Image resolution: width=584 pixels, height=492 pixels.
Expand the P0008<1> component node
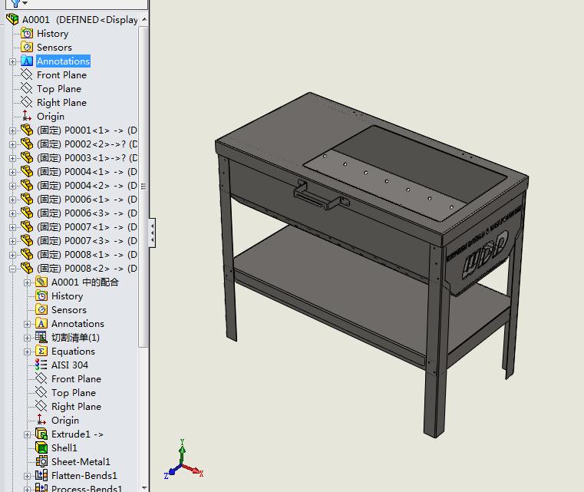point(13,255)
